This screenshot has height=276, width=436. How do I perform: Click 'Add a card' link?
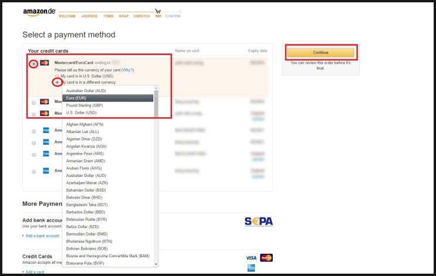(x=35, y=272)
